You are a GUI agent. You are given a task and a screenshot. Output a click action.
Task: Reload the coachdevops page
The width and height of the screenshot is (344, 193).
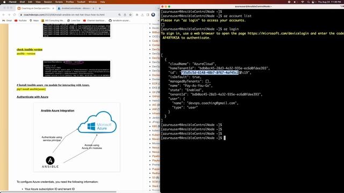tap(15, 14)
